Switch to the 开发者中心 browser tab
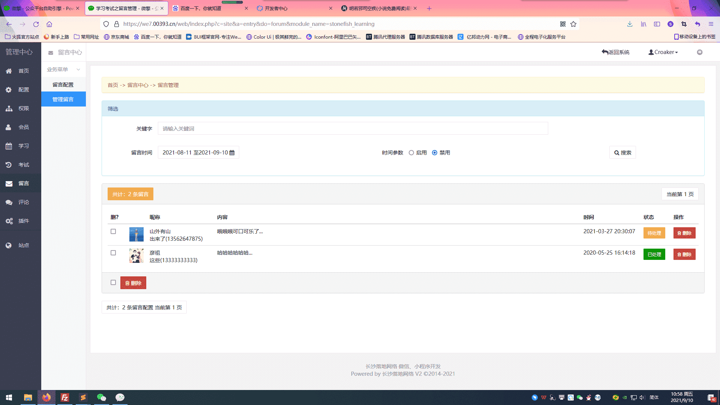 295,8
